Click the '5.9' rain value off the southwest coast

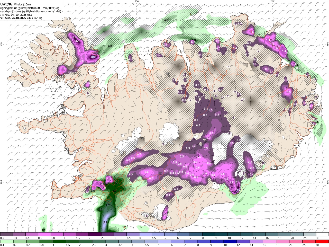[105, 222]
